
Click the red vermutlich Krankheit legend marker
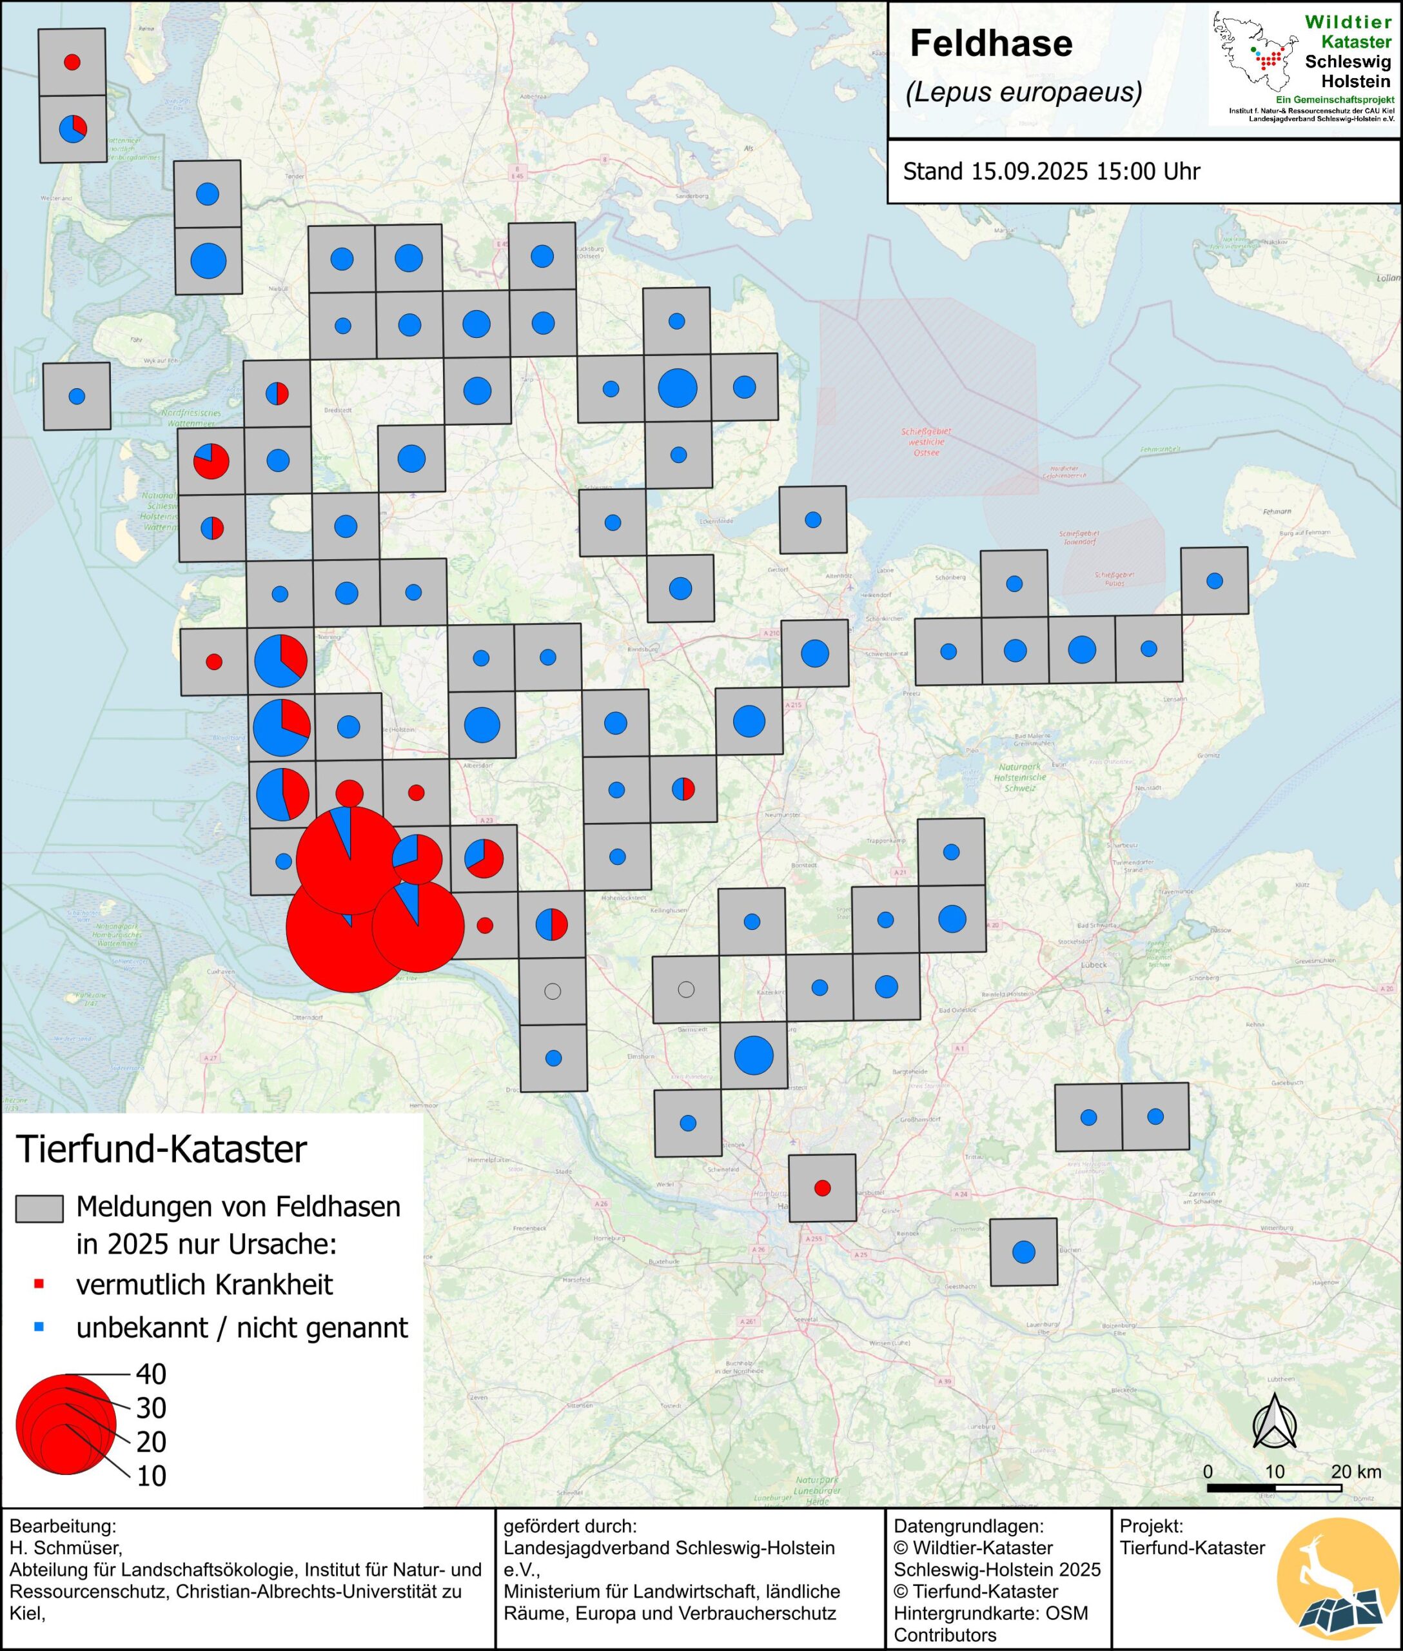click(40, 1283)
